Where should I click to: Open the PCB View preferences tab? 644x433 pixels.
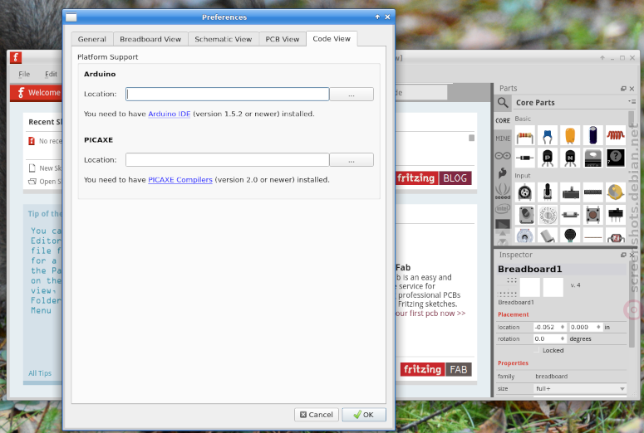click(x=283, y=39)
